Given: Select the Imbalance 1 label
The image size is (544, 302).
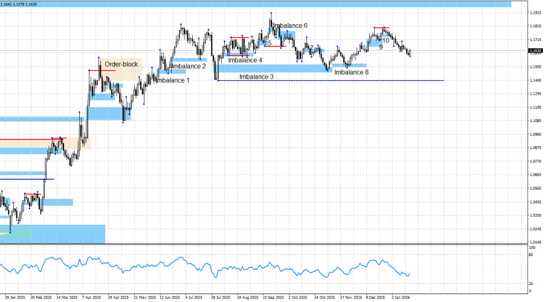Looking at the screenshot, I should [172, 80].
